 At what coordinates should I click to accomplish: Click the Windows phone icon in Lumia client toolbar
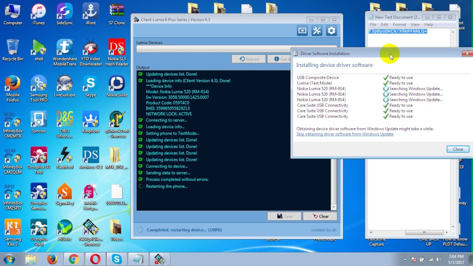(x=302, y=31)
